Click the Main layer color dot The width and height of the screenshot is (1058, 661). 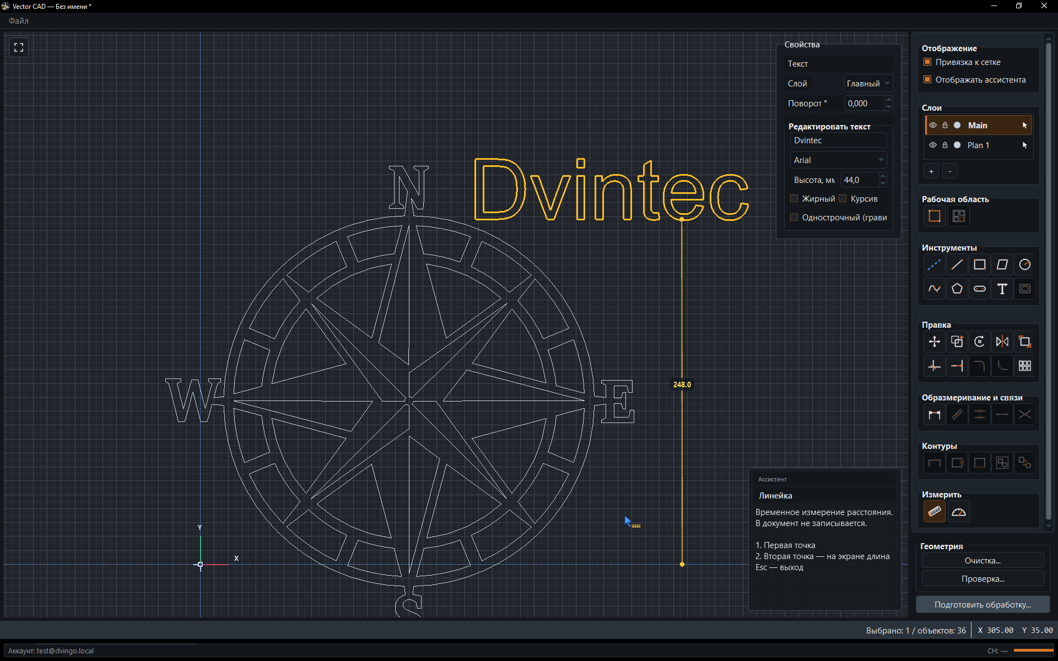tap(958, 126)
